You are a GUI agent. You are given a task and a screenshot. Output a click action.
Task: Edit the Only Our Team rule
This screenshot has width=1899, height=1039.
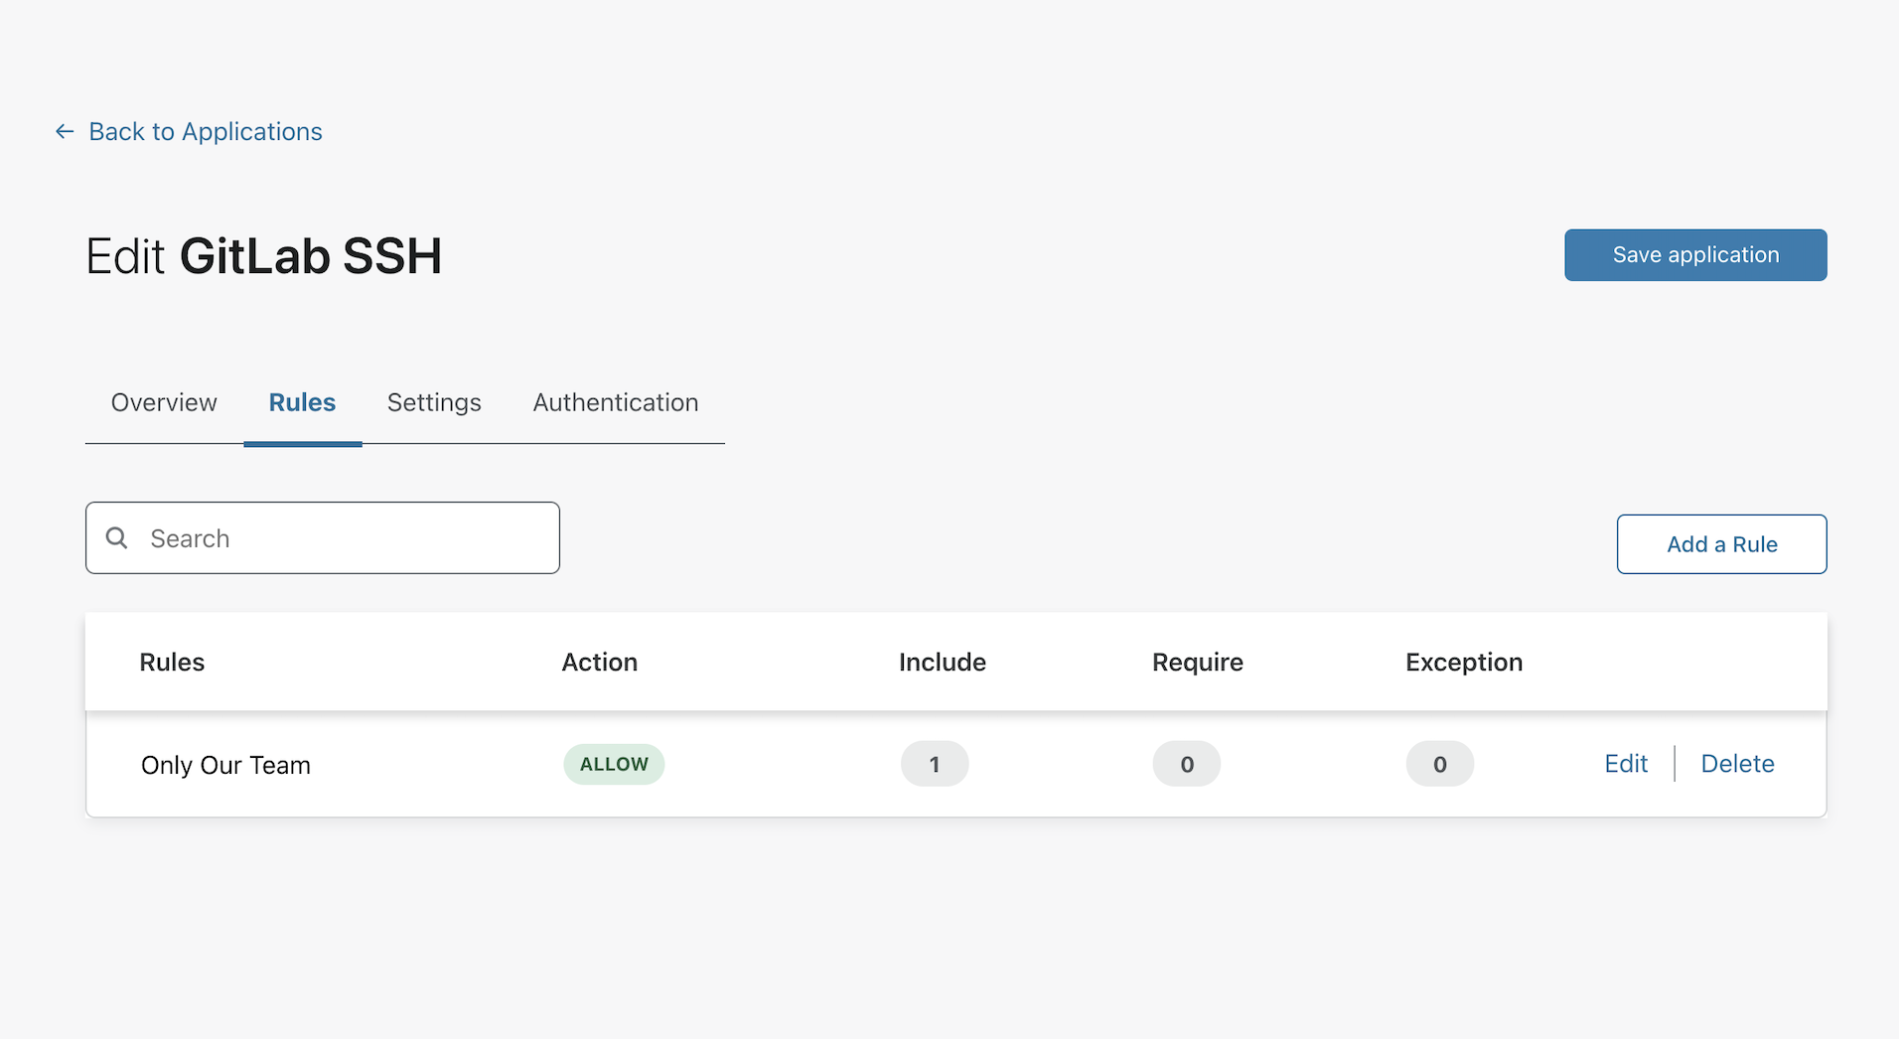click(1625, 763)
